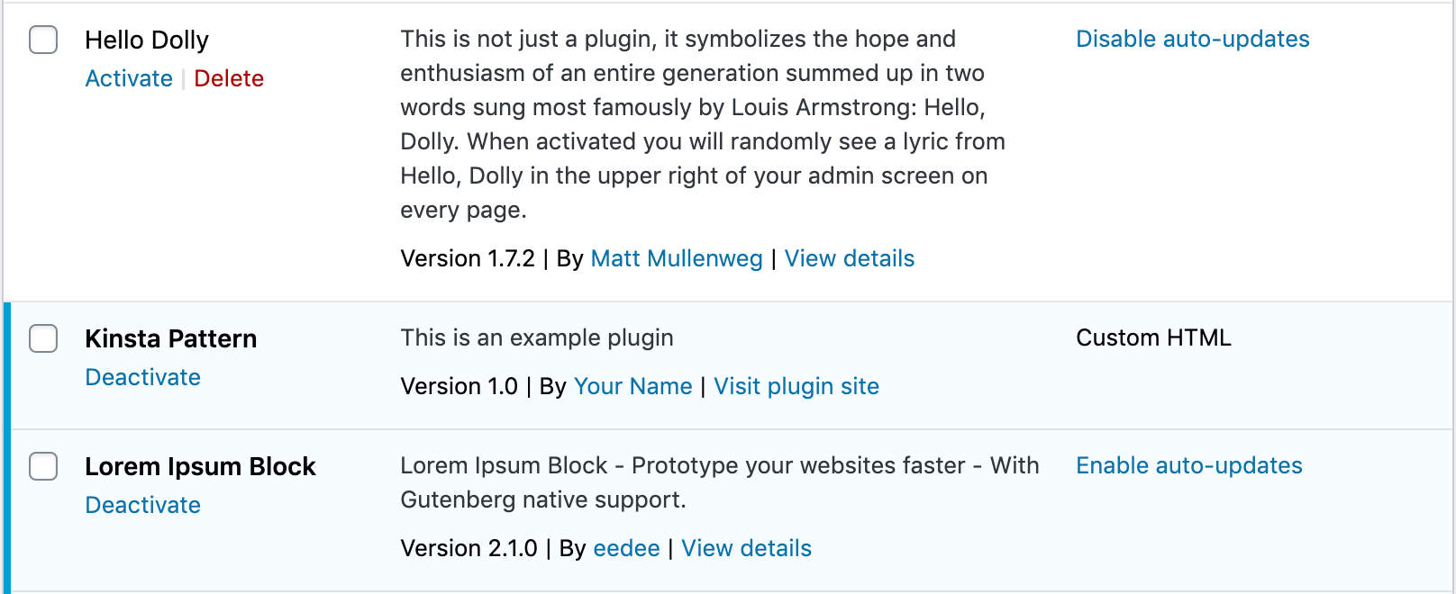
Task: Activate the Hello Dolly plugin
Action: click(129, 78)
